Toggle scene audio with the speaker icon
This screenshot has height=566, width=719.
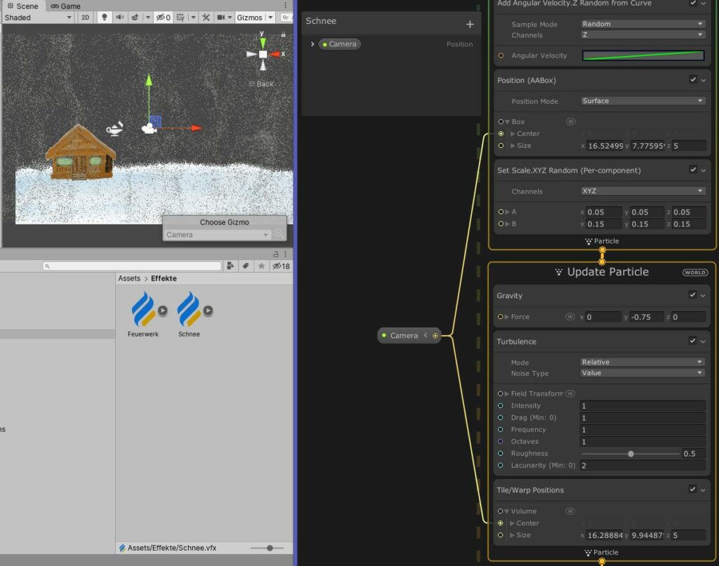click(x=119, y=18)
